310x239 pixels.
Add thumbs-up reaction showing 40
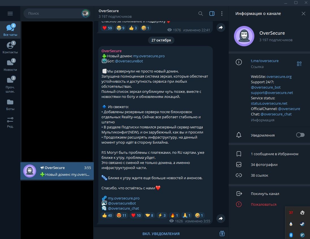pyautogui.click(x=107, y=215)
